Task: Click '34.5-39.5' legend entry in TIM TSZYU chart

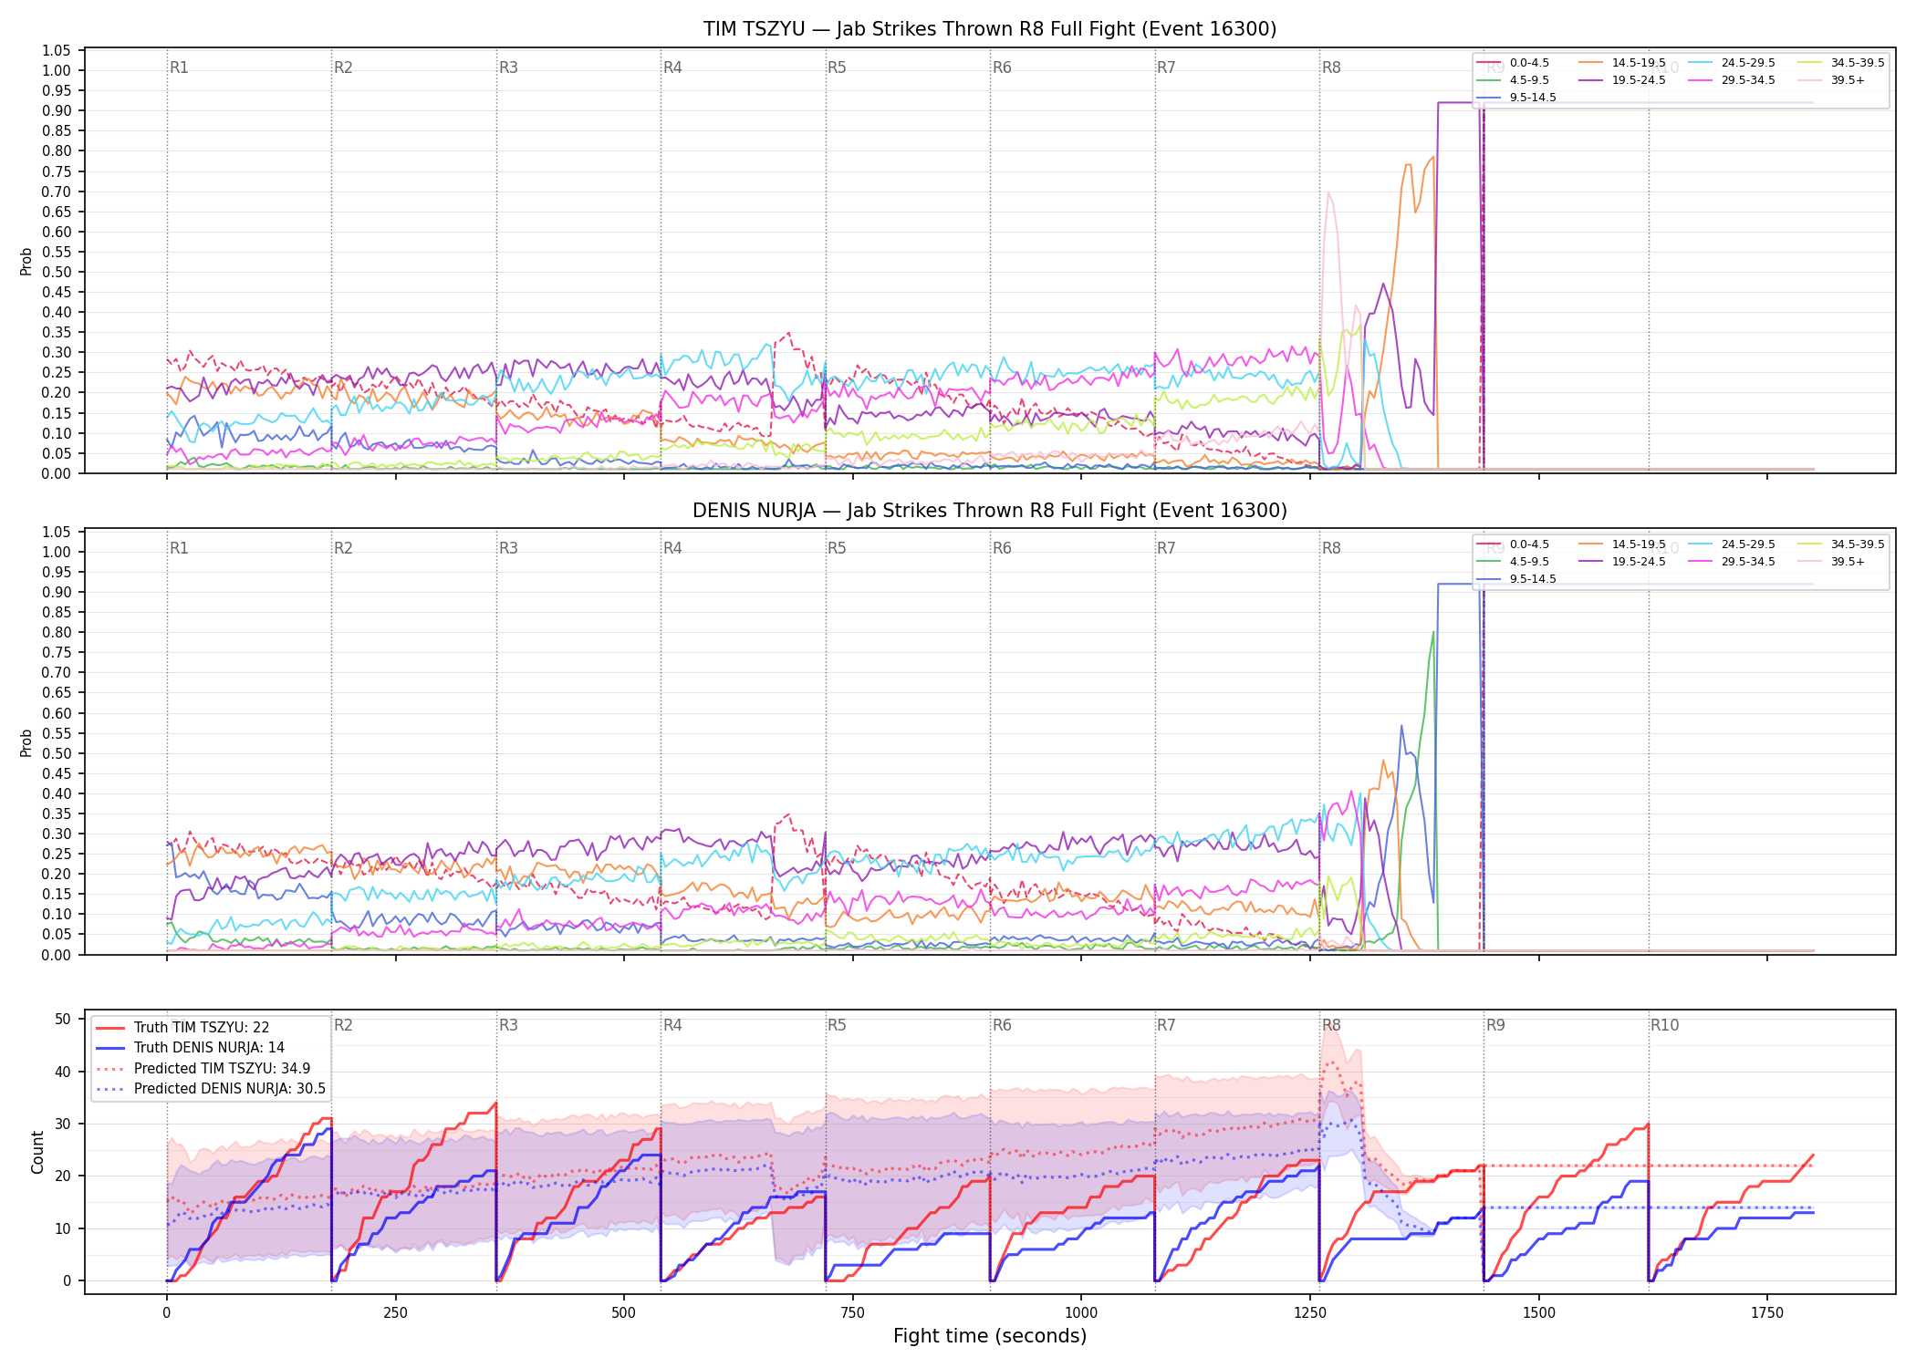Action: point(1841,63)
